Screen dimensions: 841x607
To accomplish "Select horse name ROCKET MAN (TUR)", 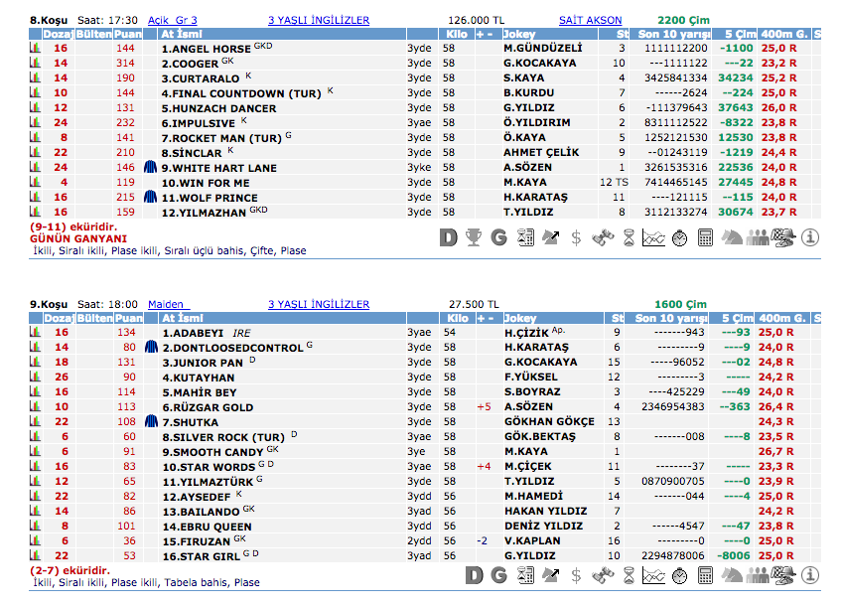I will coord(221,138).
